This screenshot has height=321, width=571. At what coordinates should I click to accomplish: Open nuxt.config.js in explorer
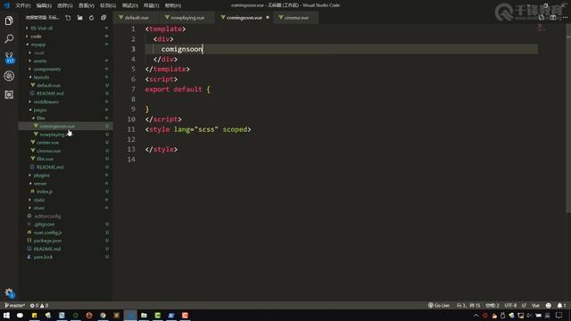click(47, 233)
